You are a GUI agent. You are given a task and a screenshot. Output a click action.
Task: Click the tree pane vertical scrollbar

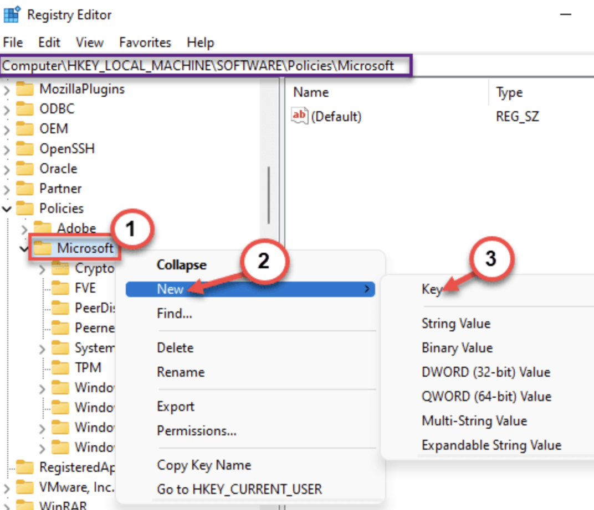point(269,194)
